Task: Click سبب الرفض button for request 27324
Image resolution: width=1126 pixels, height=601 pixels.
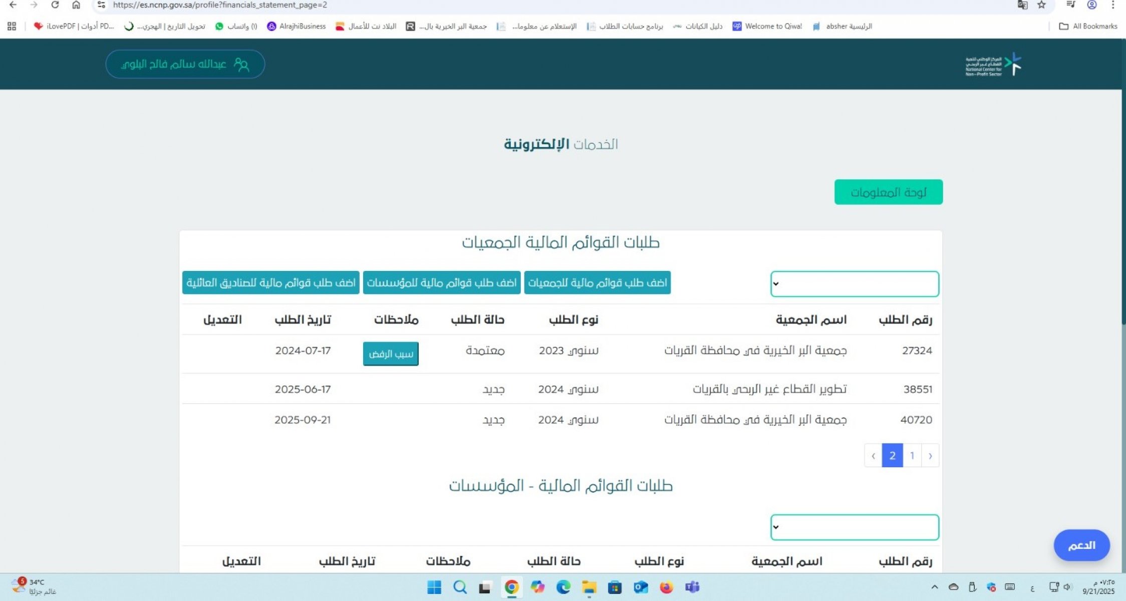Action: point(391,354)
